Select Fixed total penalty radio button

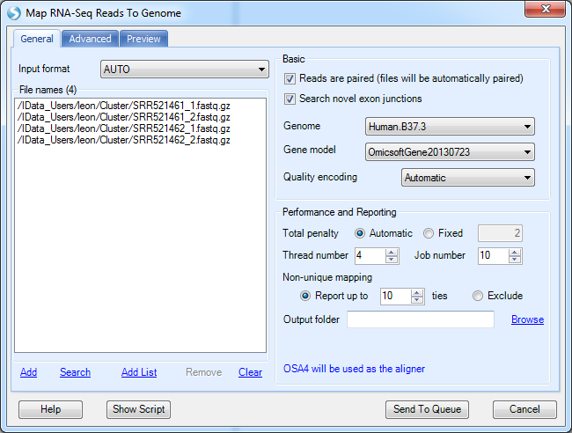coord(429,233)
